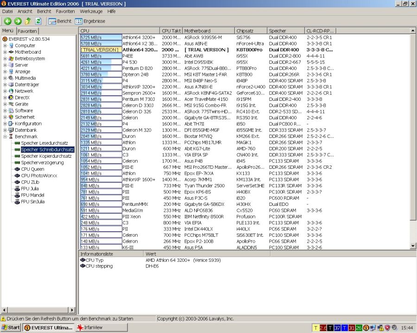Expand the Datenbank tree node

[5, 130]
